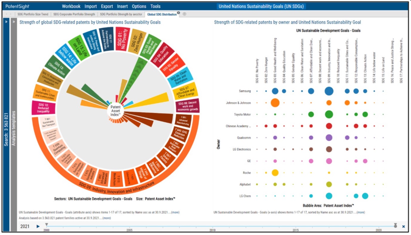Click (more) link after patent families note

coord(107,218)
